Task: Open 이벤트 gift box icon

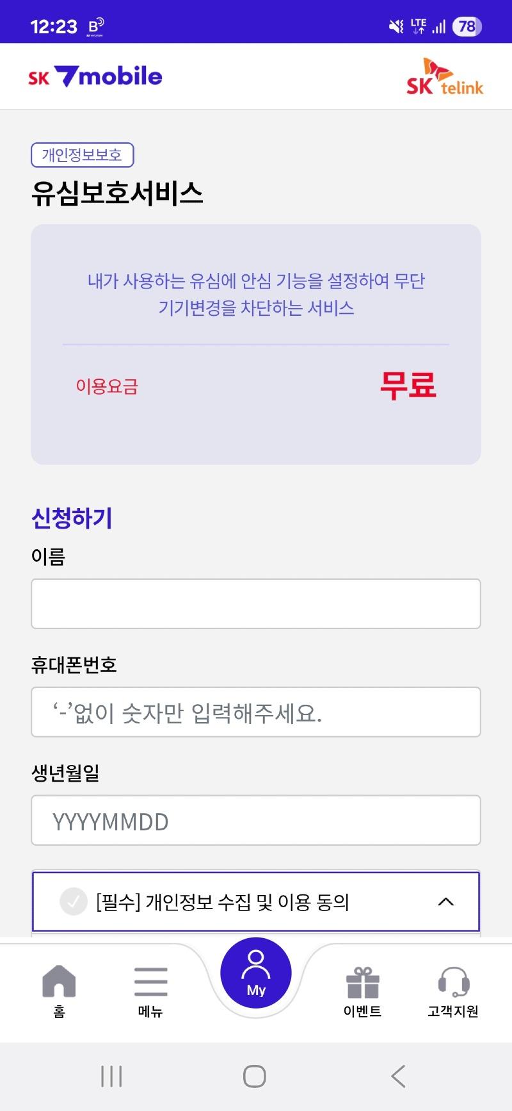Action: point(363,982)
